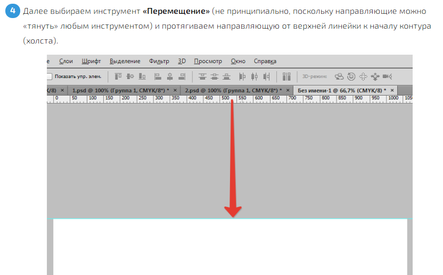Open the Просмотр menu
The width and height of the screenshot is (443, 275).
pos(207,61)
